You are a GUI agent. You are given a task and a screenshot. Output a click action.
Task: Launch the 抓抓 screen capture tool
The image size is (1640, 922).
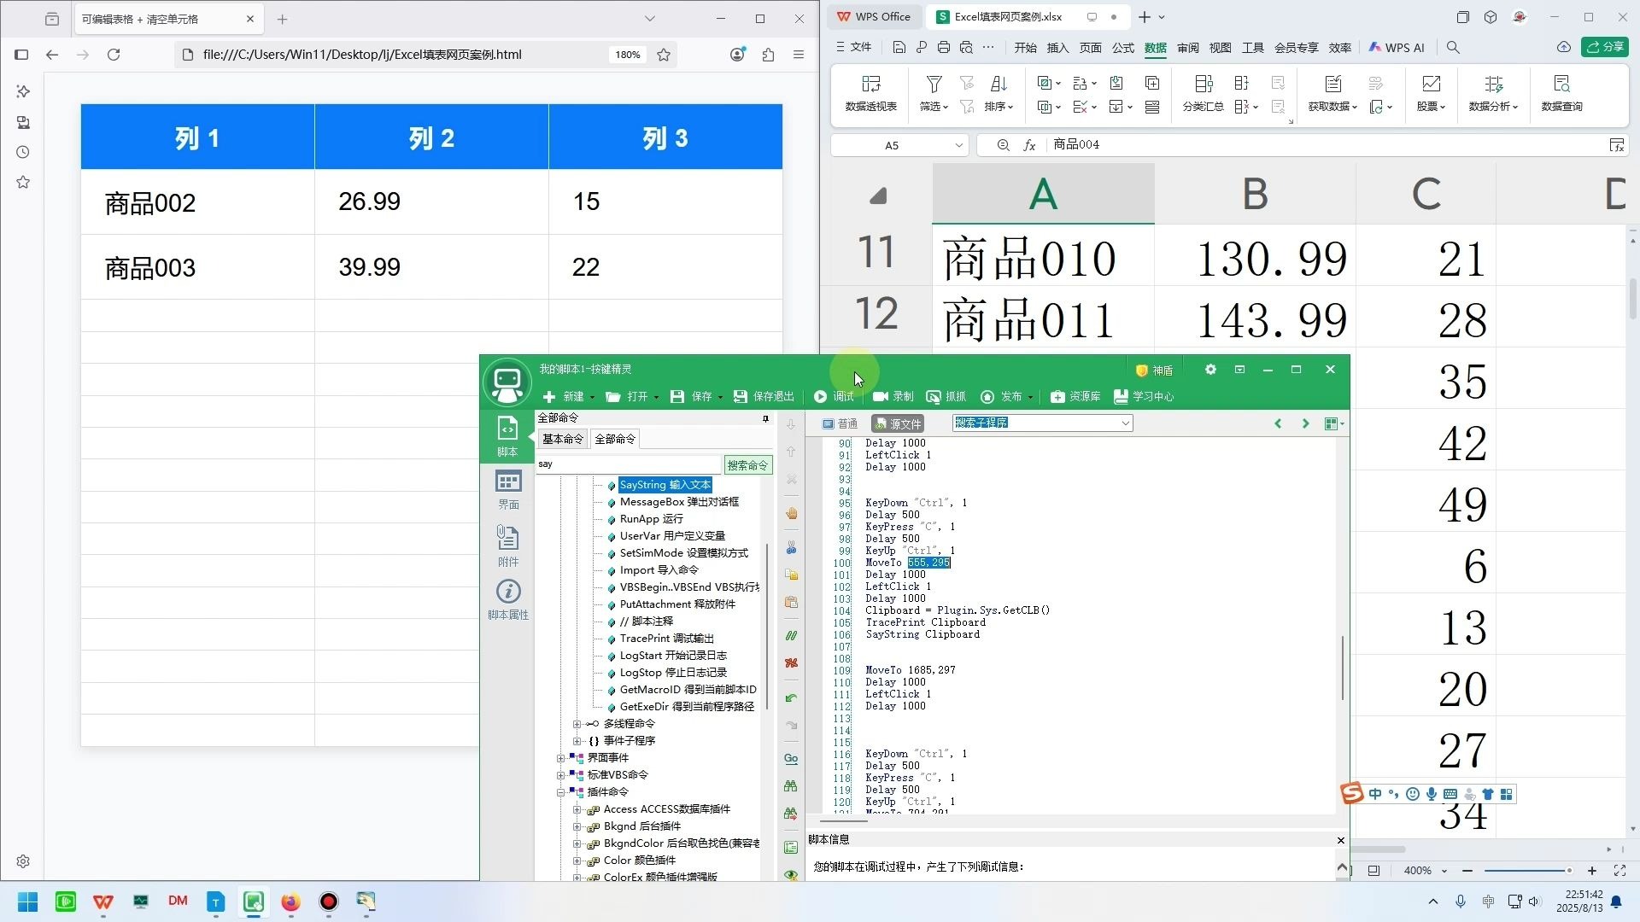pos(946,396)
